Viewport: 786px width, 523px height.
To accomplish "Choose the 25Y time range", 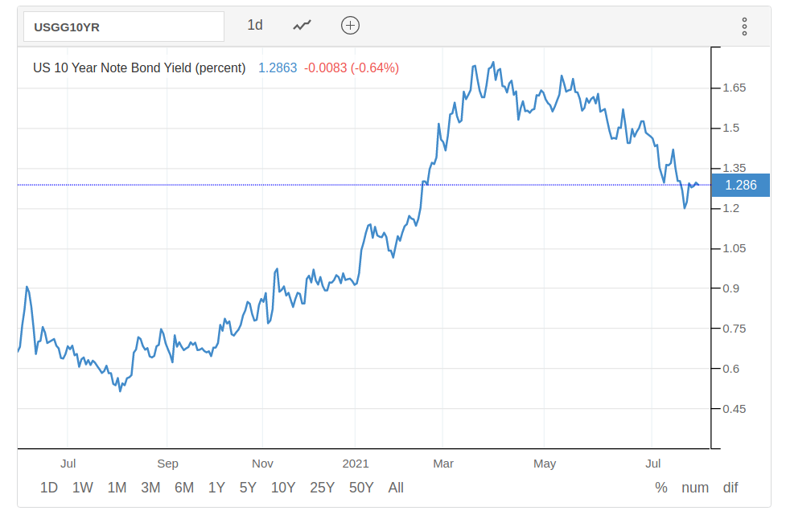I will click(322, 488).
